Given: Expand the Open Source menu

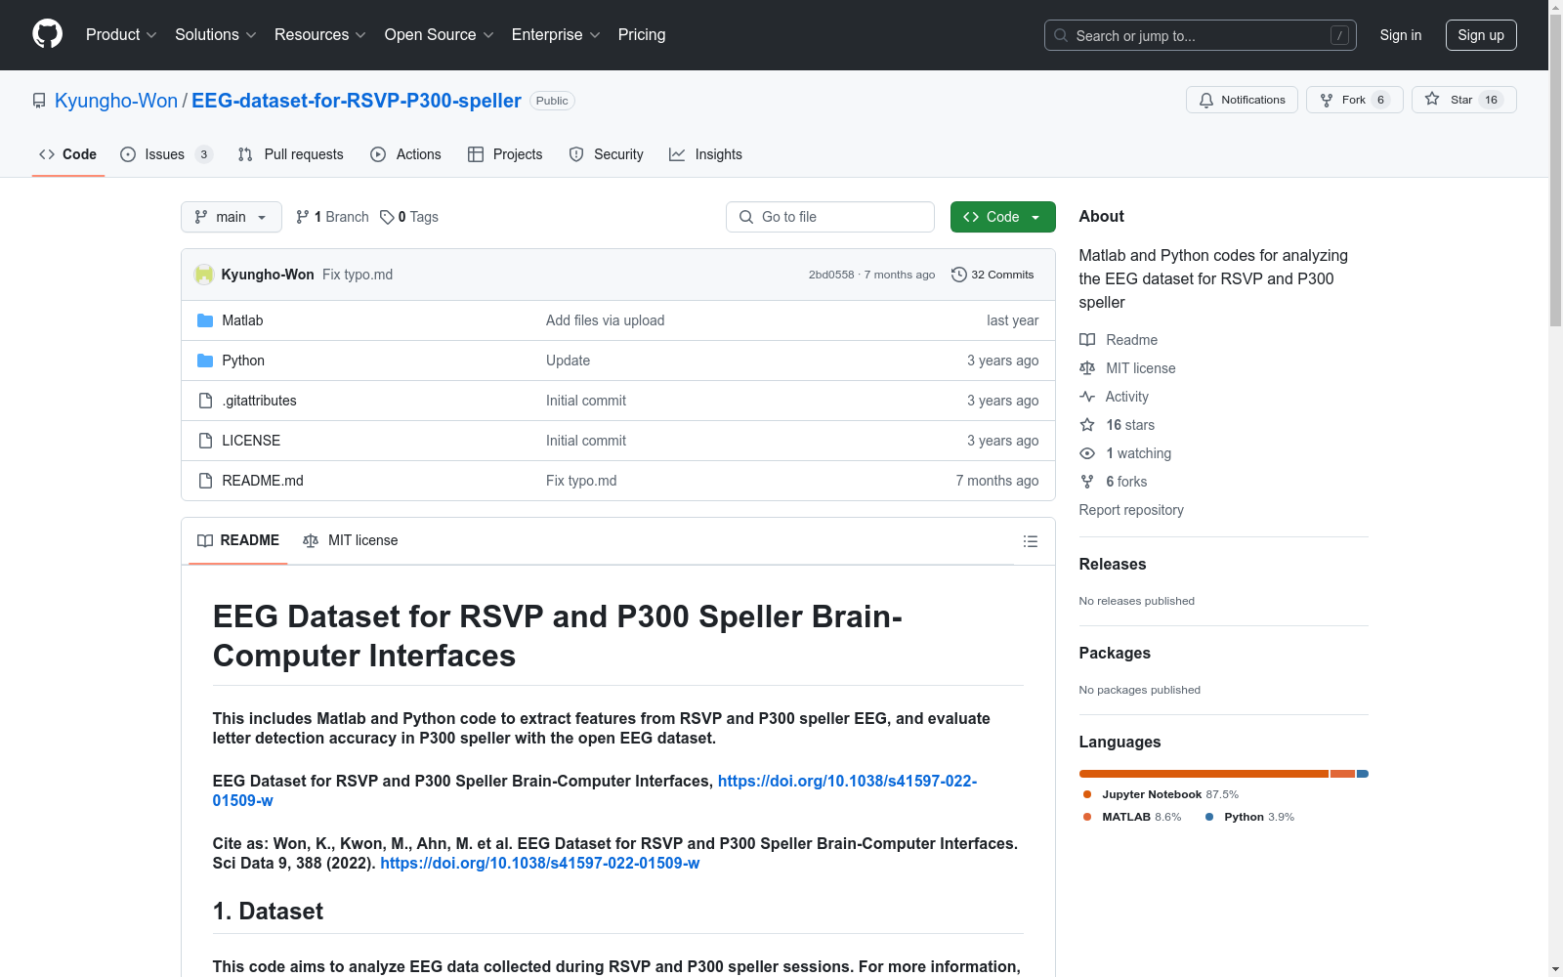Looking at the screenshot, I should click(439, 34).
